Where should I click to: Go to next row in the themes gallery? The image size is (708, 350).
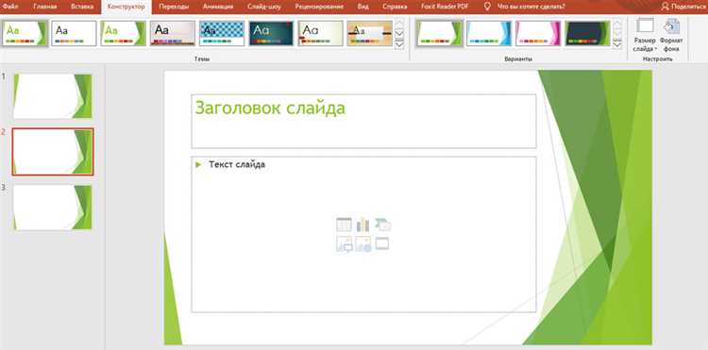pos(399,33)
